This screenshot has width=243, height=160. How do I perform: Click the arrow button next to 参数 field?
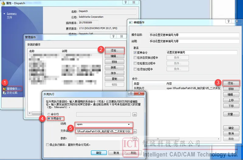pos(135,138)
